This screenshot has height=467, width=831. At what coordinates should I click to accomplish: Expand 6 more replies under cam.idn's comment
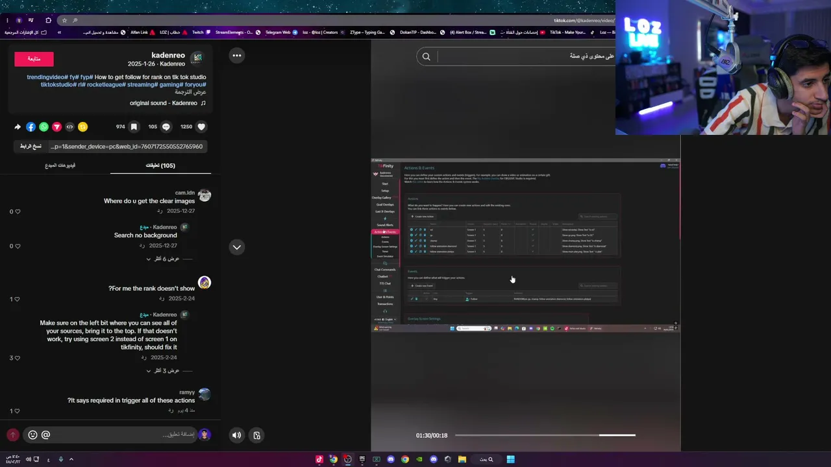click(163, 259)
